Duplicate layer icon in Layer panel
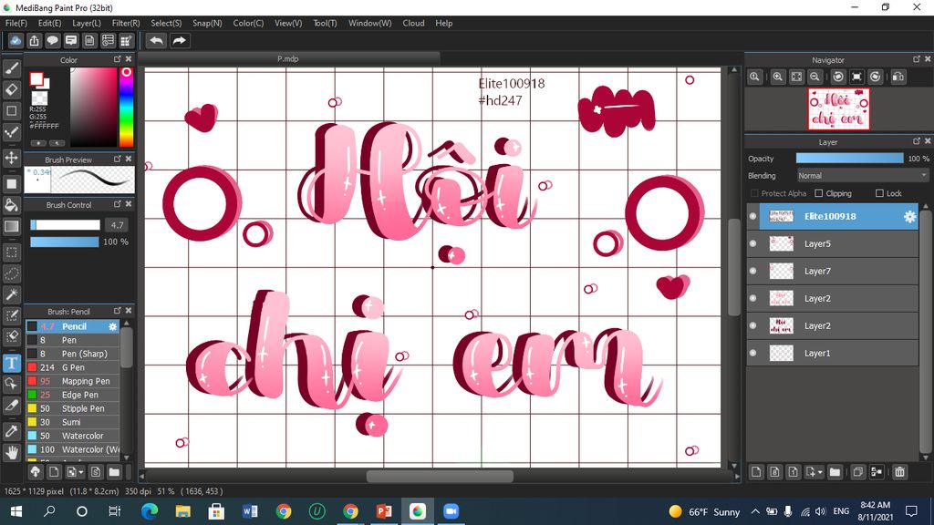Screen dimensions: 934x525 (857, 472)
